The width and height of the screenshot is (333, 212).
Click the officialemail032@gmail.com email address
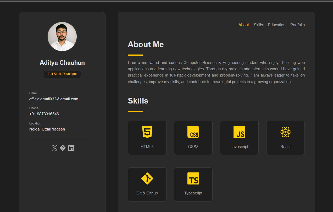point(54,99)
